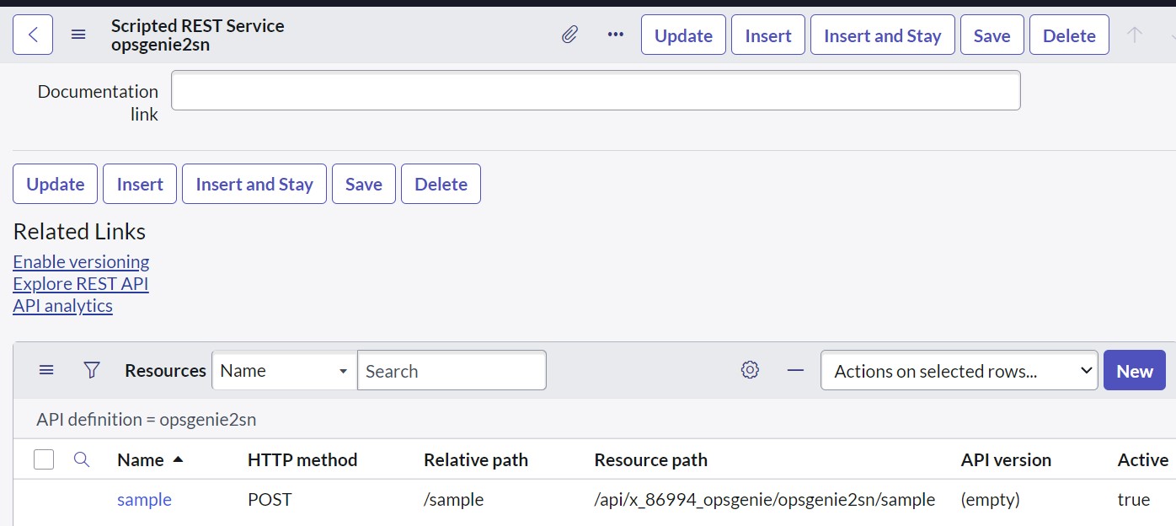Open API analytics
The width and height of the screenshot is (1176, 526).
point(62,305)
